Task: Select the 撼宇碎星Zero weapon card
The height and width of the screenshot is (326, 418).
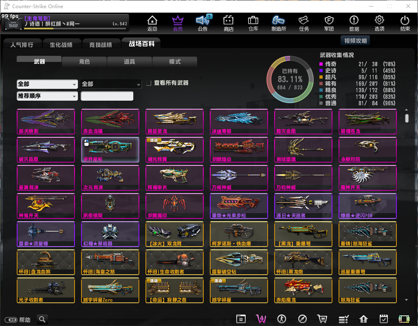Action: tap(110, 290)
